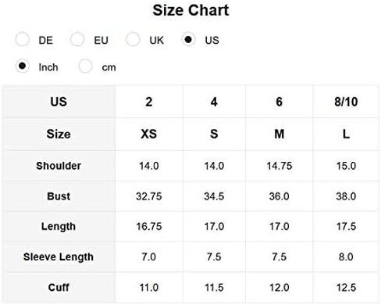Screen dimensions: 381x305
Task: Click US size 8/10 header cell
Action: coord(346,102)
